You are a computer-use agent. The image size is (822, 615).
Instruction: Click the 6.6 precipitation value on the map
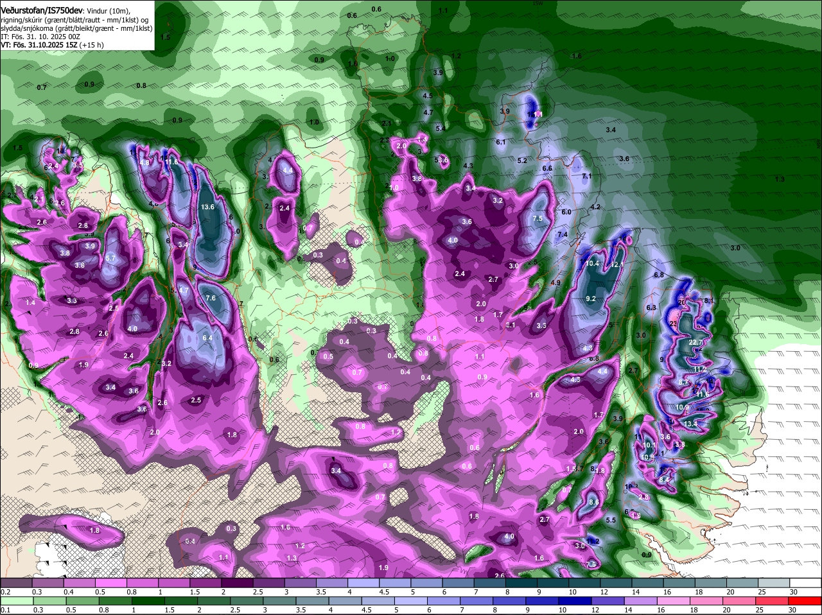tap(547, 168)
